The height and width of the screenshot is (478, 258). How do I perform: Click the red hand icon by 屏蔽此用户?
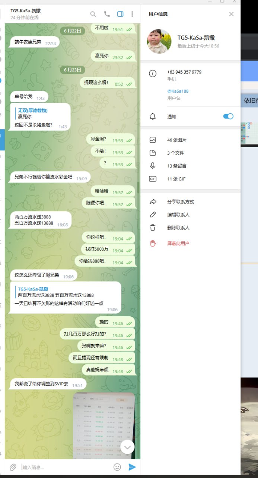[x=153, y=243]
